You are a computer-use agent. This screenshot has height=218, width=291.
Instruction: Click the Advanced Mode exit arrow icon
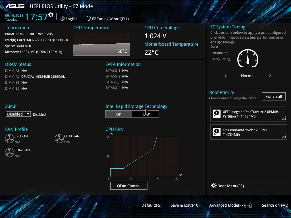click(249, 206)
